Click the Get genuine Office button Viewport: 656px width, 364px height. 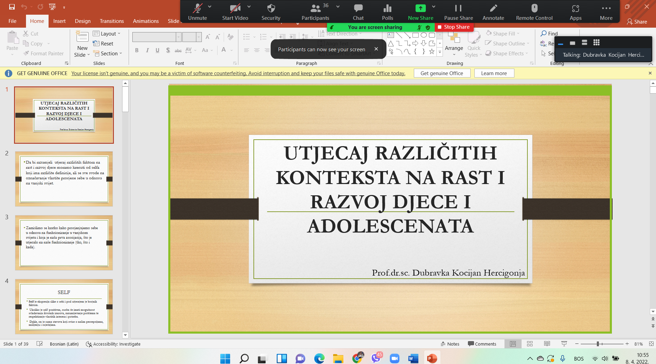pos(442,73)
